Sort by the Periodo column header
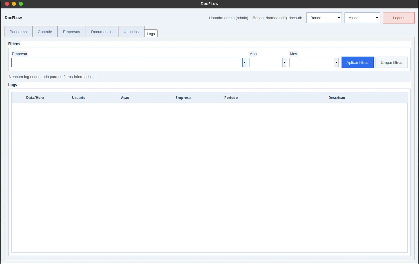Screen dimensions: 419x264 click(231, 97)
